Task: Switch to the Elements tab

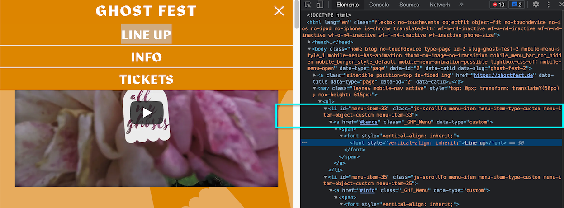Action: click(347, 5)
